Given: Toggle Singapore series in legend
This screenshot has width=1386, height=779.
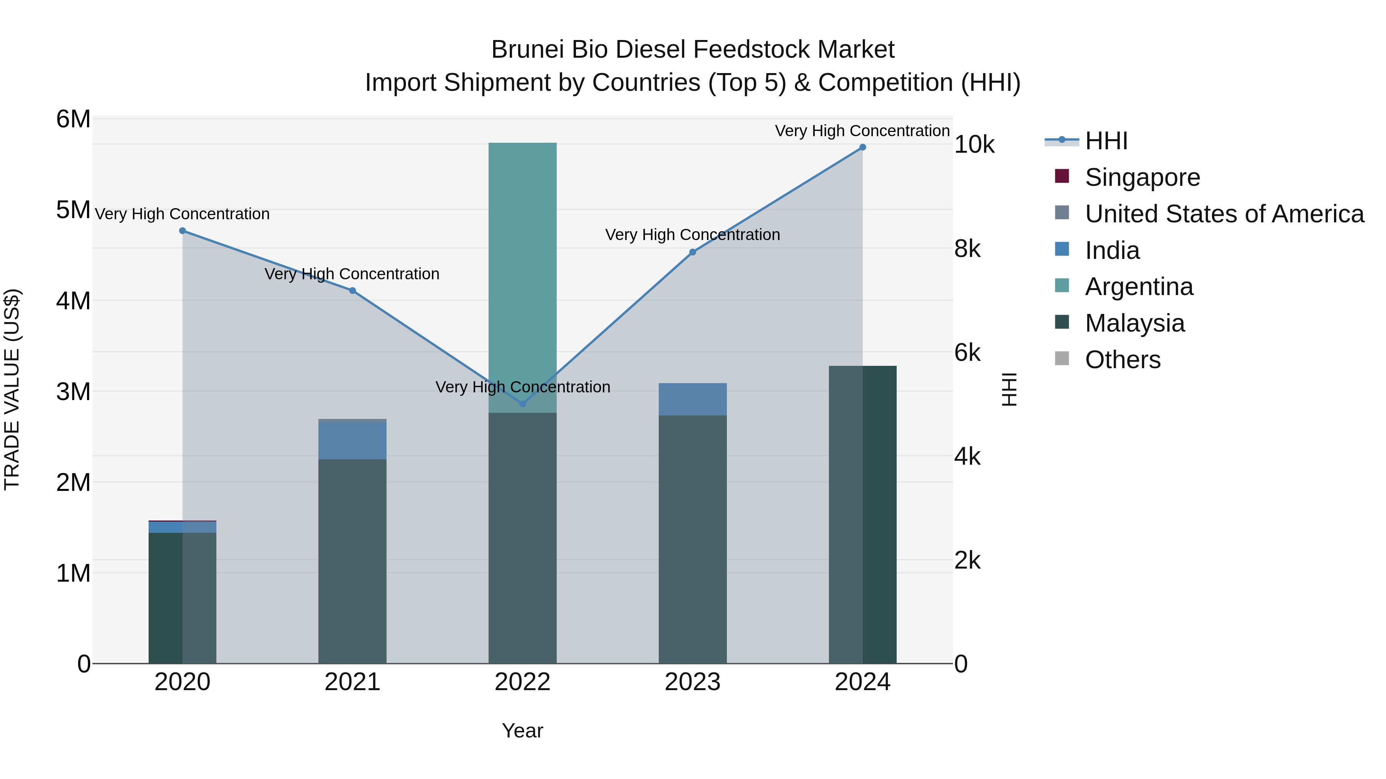Looking at the screenshot, I should [1127, 177].
